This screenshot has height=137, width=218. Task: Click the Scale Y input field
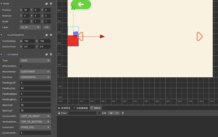(x=37, y=21)
